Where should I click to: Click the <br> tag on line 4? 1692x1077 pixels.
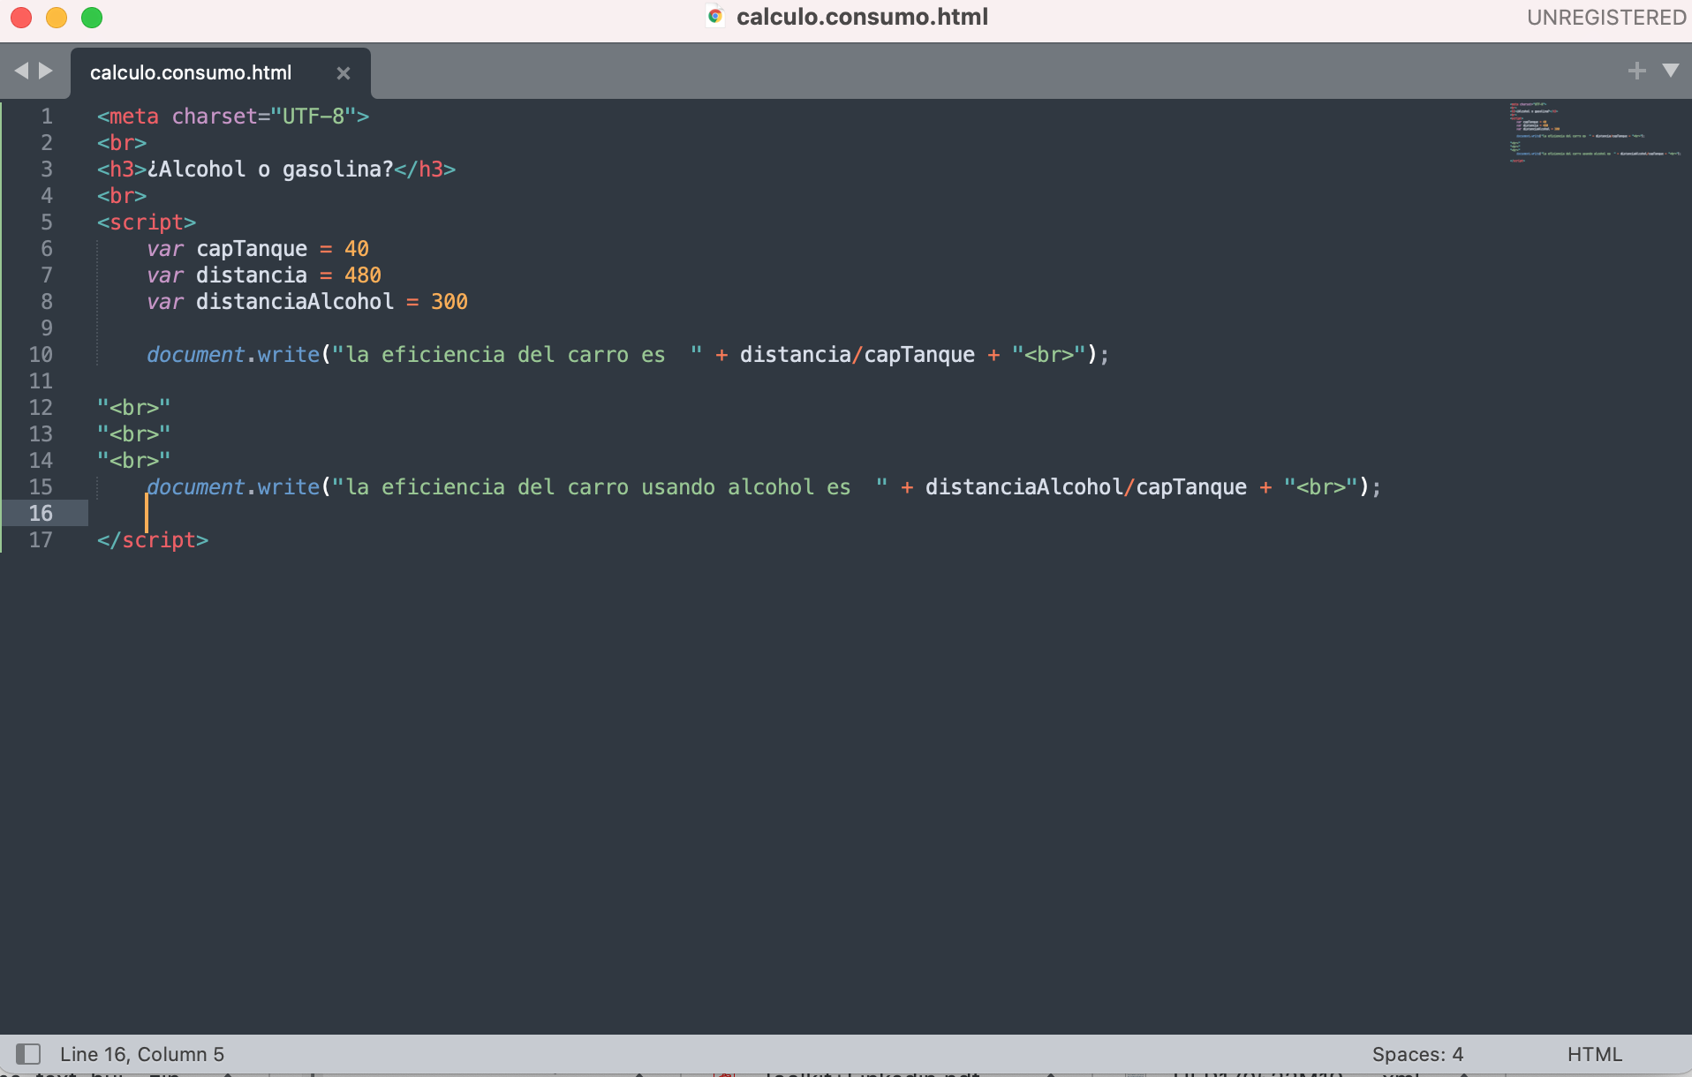122,196
